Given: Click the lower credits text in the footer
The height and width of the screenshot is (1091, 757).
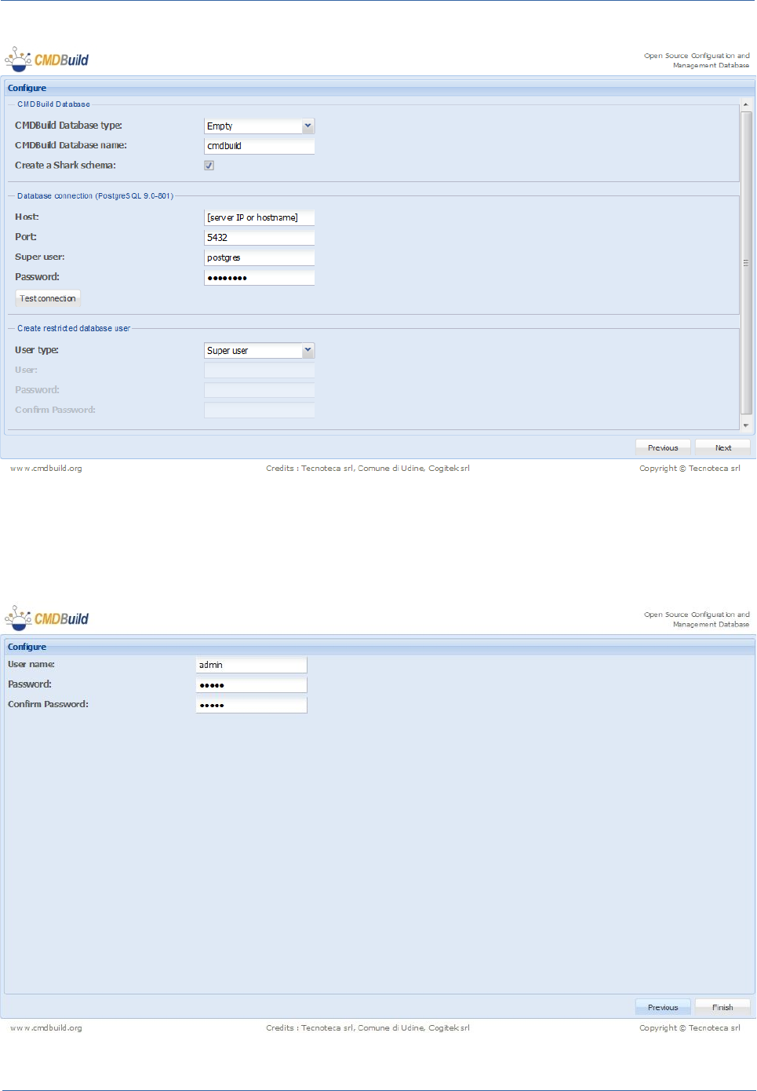Looking at the screenshot, I should (368, 1028).
